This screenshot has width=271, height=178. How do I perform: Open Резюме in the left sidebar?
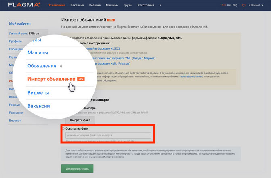pyautogui.click(x=15, y=105)
